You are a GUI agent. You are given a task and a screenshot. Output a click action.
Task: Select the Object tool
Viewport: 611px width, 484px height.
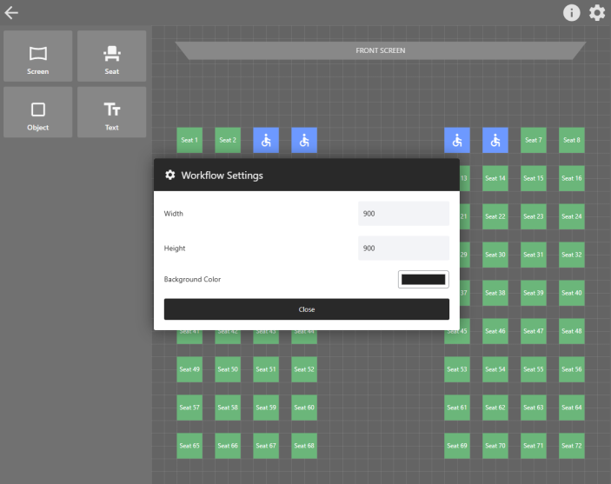[37, 112]
